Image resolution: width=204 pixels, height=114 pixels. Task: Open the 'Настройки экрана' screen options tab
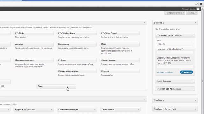coord(175,13)
